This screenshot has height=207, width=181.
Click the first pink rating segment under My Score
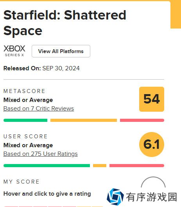[11, 207]
